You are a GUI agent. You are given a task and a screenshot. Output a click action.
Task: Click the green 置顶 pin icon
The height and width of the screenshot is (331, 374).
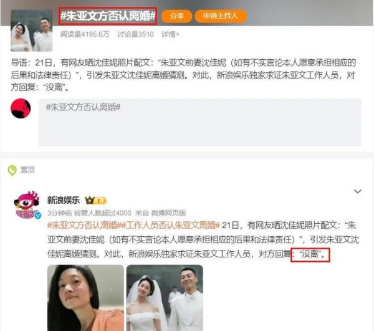pos(12,170)
